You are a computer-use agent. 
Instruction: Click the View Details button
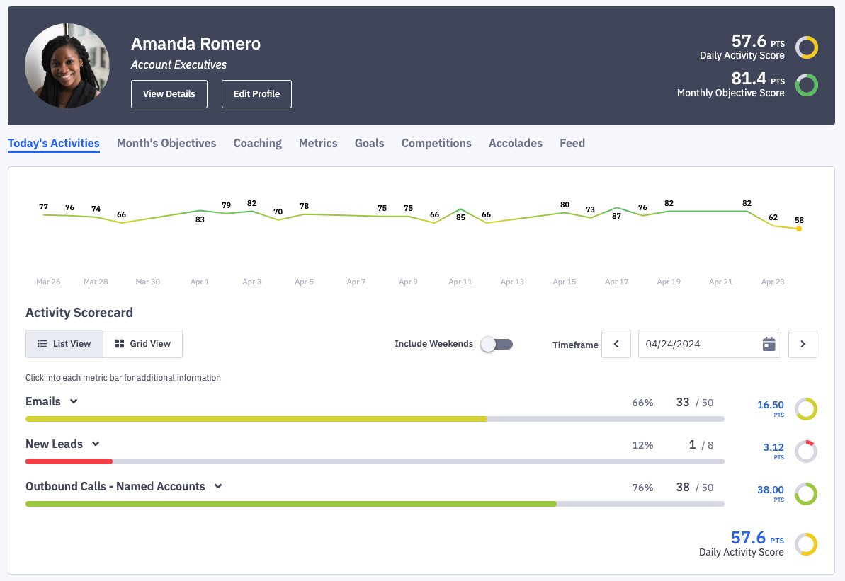(169, 94)
